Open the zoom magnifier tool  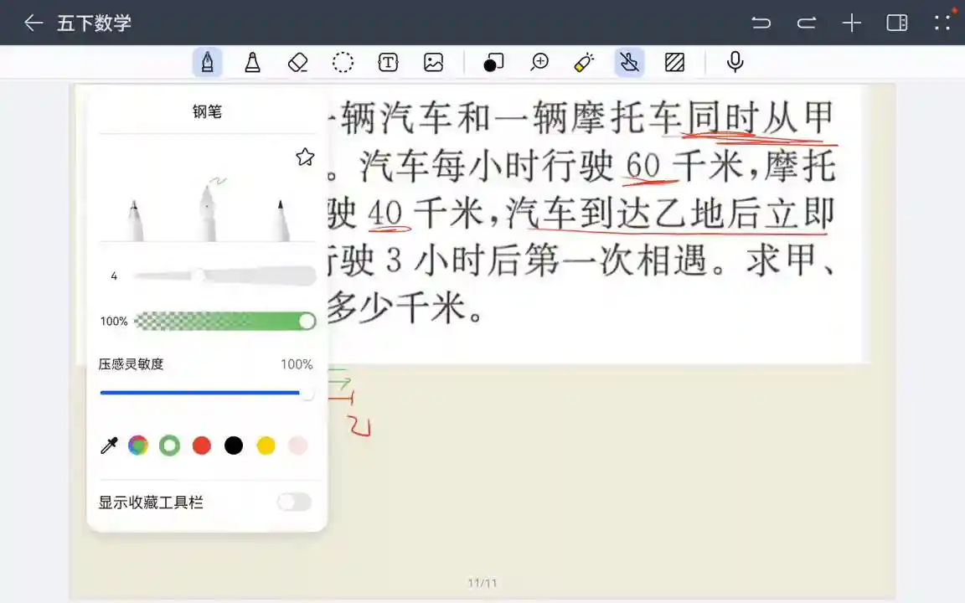[539, 62]
